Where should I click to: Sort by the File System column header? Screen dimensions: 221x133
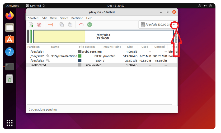pos(87,47)
